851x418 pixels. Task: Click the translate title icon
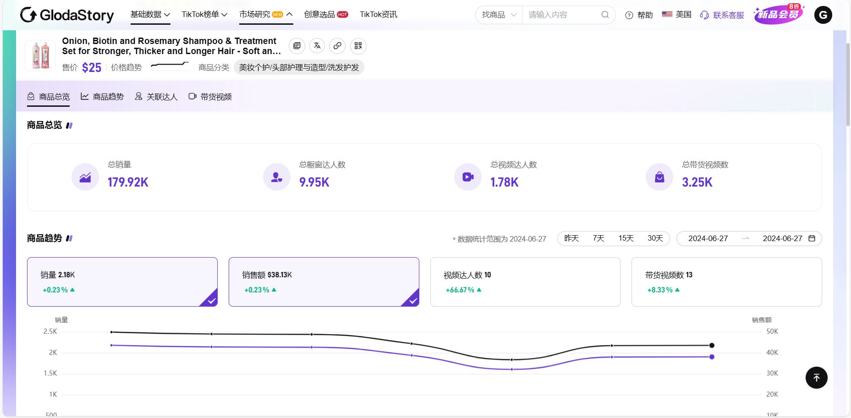tap(317, 46)
